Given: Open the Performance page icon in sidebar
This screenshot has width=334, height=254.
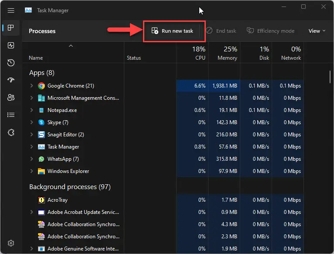Looking at the screenshot, I should pos(11,45).
